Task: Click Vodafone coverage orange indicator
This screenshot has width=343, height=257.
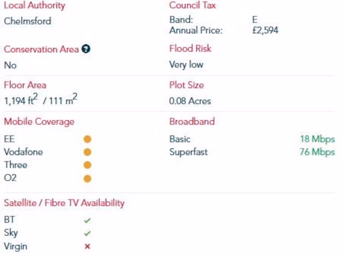Action: coord(87,152)
